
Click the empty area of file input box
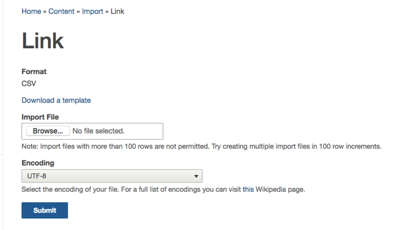[144, 131]
